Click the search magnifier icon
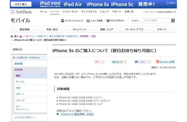This screenshot has width=187, height=122. [173, 20]
